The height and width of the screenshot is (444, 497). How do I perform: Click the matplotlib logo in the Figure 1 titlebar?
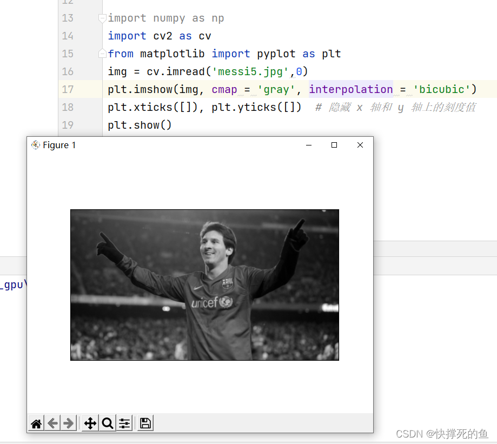35,144
